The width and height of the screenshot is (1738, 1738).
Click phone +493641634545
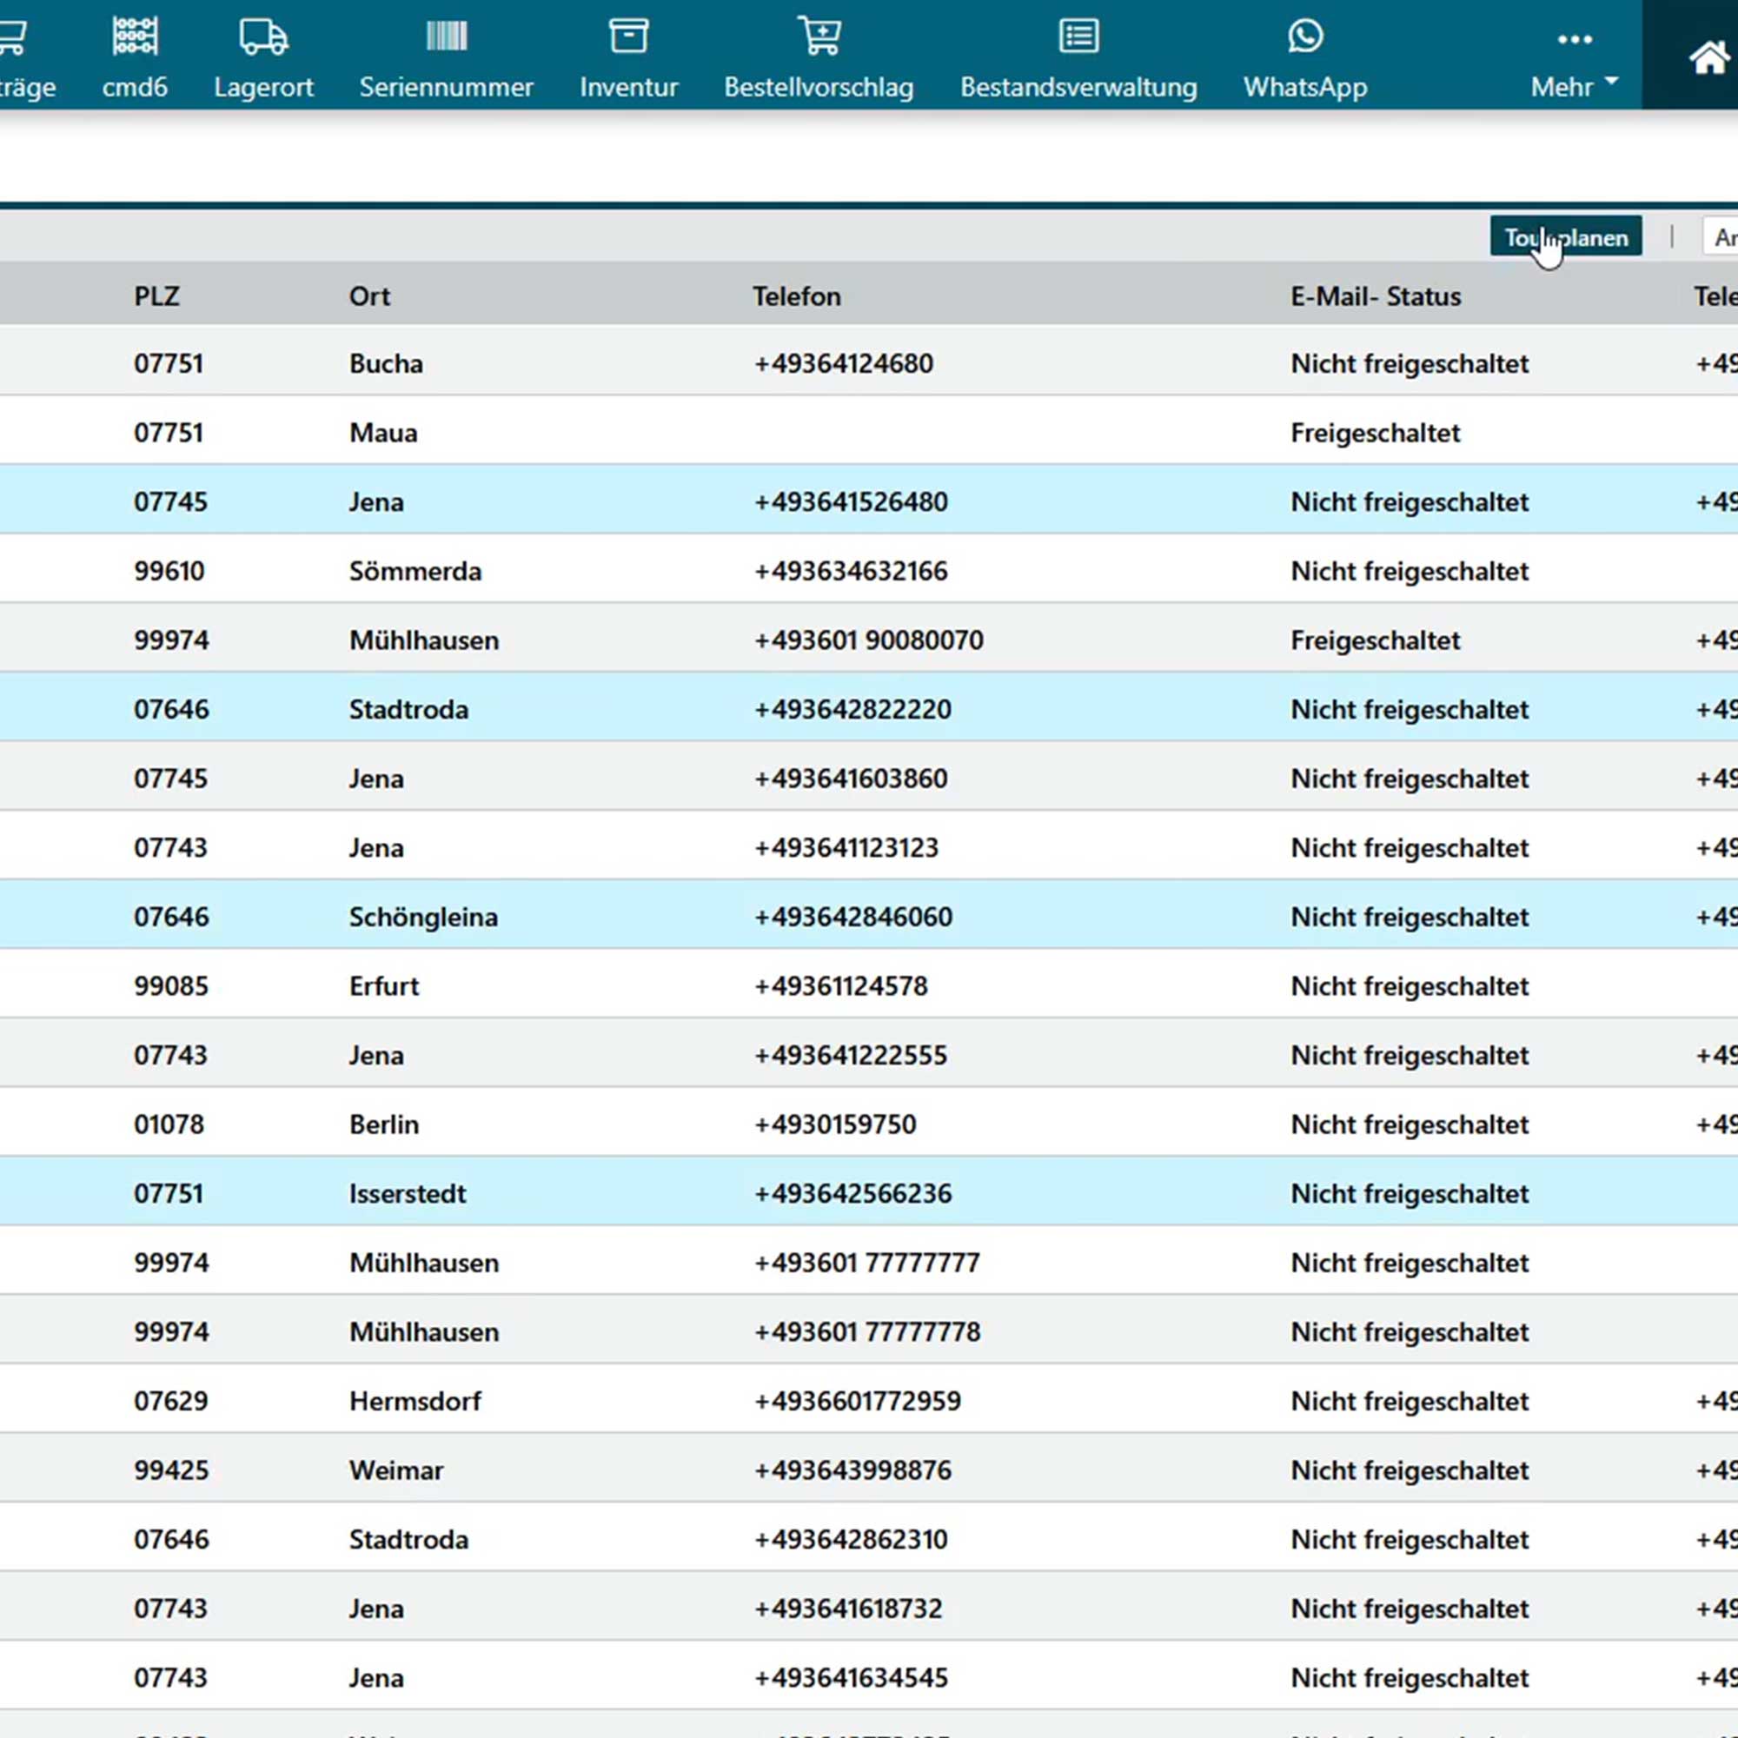pos(851,1678)
